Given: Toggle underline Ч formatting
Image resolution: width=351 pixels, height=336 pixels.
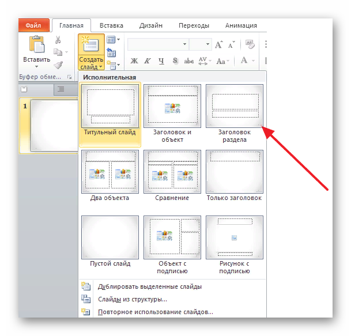Looking at the screenshot, I should [161, 61].
